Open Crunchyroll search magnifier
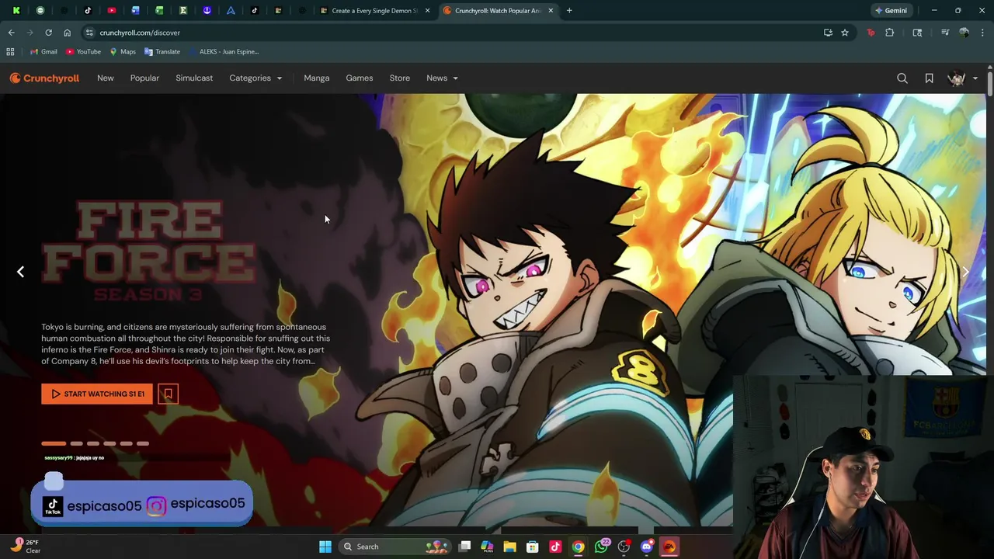994x559 pixels. click(902, 78)
